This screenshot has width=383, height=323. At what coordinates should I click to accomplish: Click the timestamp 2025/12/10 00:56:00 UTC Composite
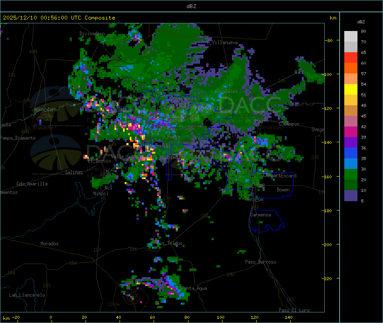[x=59, y=18]
